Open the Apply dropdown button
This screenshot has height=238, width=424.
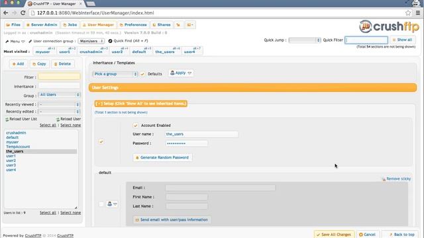[x=181, y=73]
